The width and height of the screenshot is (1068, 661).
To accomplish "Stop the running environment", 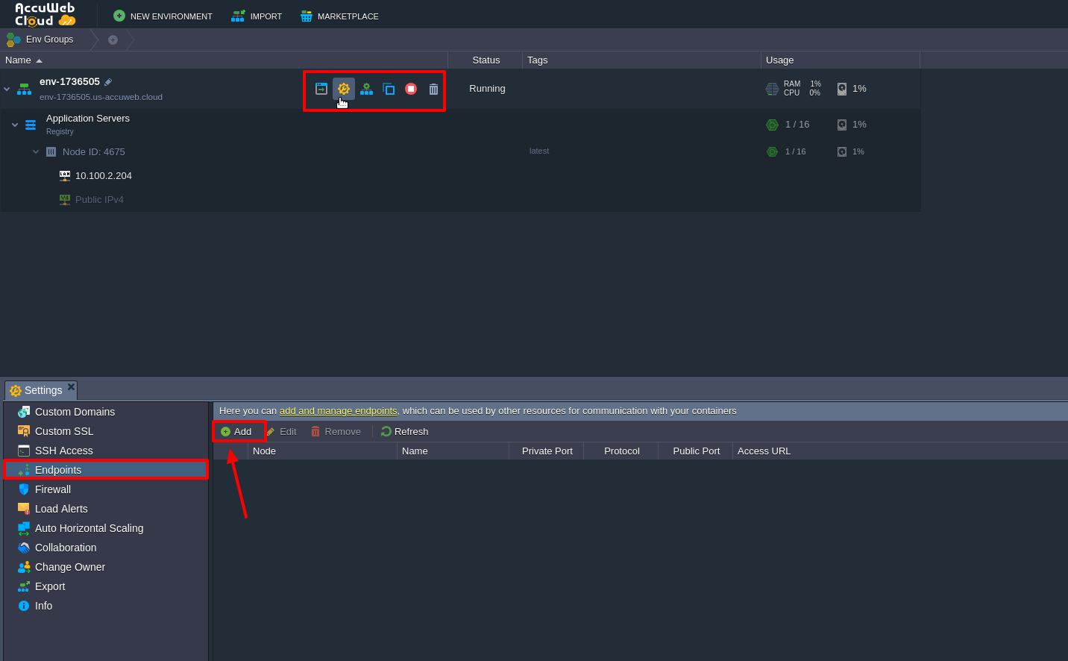I will coord(411,88).
